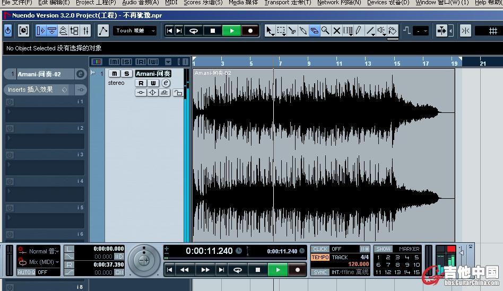Select the Line tool
503x291 pixels.
pos(370,31)
